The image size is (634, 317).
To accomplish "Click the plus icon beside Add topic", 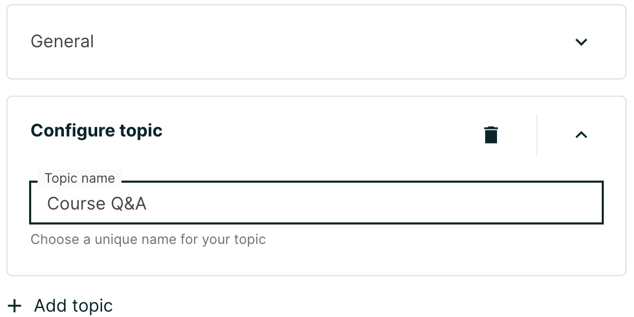I will (x=15, y=306).
